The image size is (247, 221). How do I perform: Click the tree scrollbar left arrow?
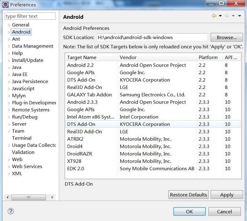(x=7, y=197)
